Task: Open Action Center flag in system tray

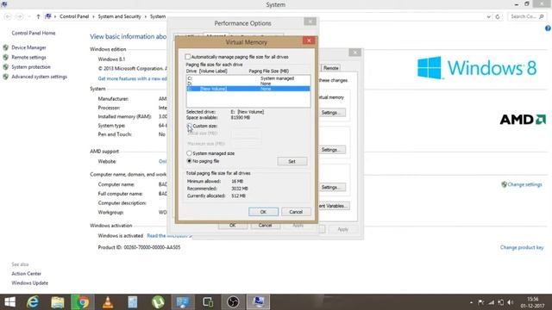Action: pyautogui.click(x=481, y=302)
